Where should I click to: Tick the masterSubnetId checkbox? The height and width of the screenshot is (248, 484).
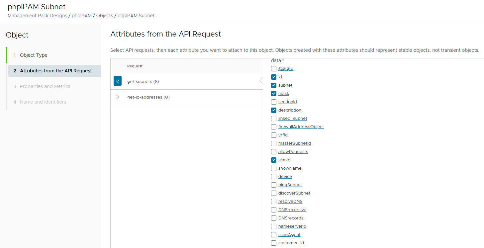(274, 143)
